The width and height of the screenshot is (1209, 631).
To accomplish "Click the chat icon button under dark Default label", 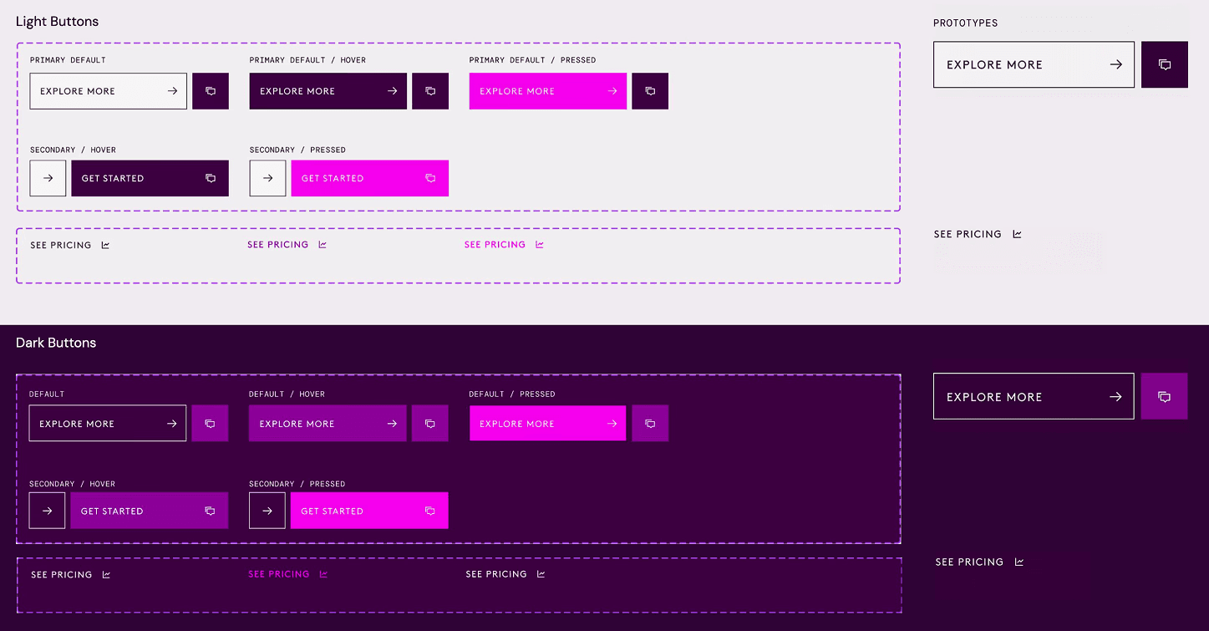I will 210,424.
